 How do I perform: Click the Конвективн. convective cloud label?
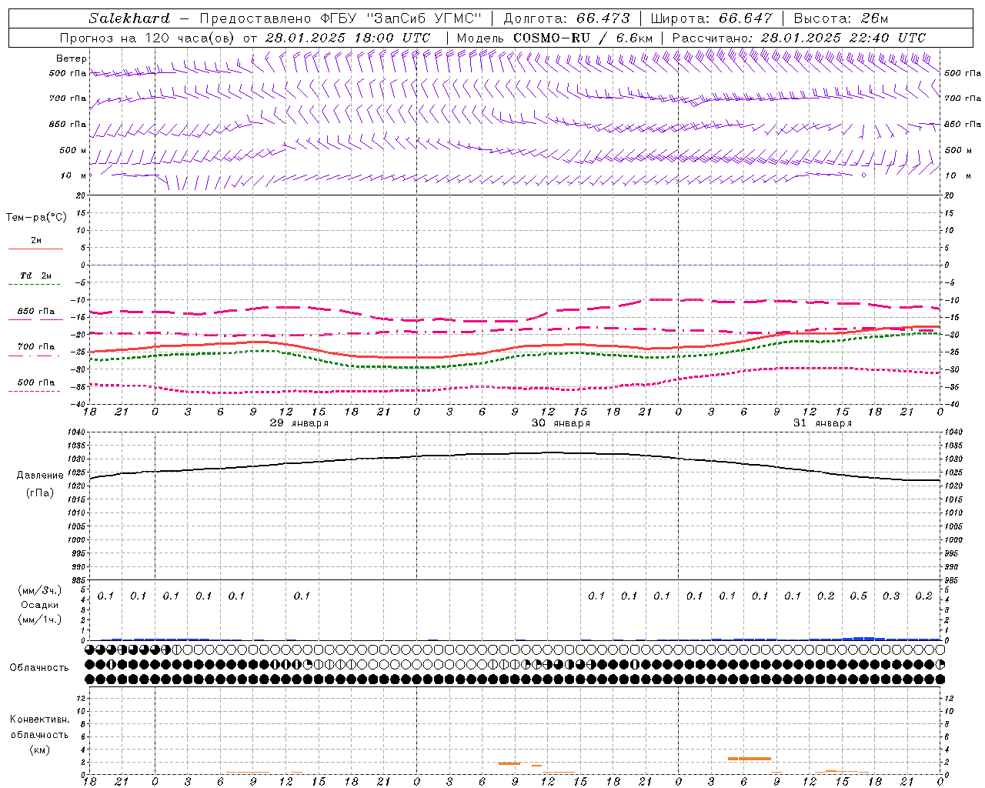[x=39, y=720]
